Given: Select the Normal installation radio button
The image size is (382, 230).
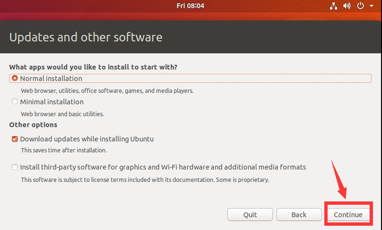Looking at the screenshot, I should click(15, 79).
